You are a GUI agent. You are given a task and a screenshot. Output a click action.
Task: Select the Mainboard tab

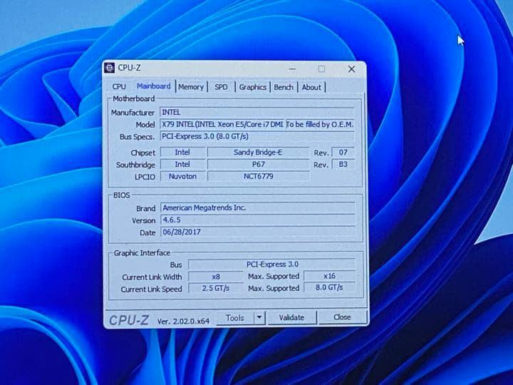click(x=153, y=86)
